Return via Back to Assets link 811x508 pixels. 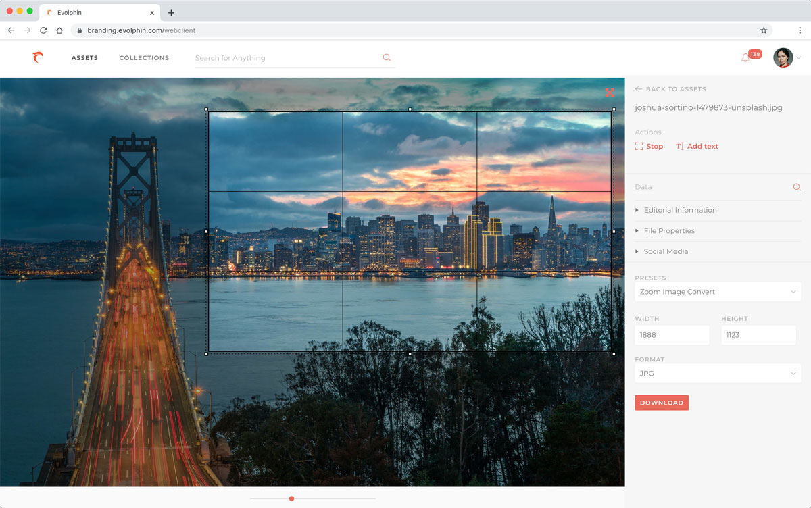(x=676, y=89)
